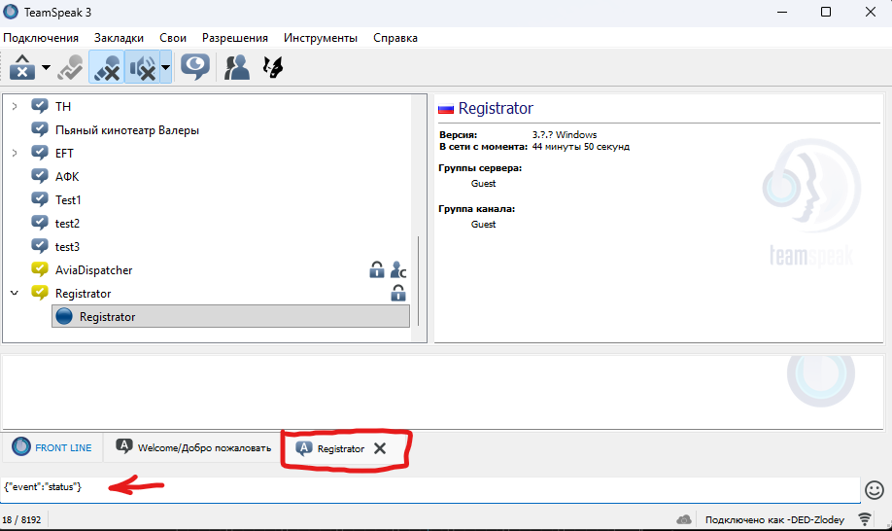Screen dimensions: 892x531
Task: Click the chat log area
Action: [x=442, y=392]
